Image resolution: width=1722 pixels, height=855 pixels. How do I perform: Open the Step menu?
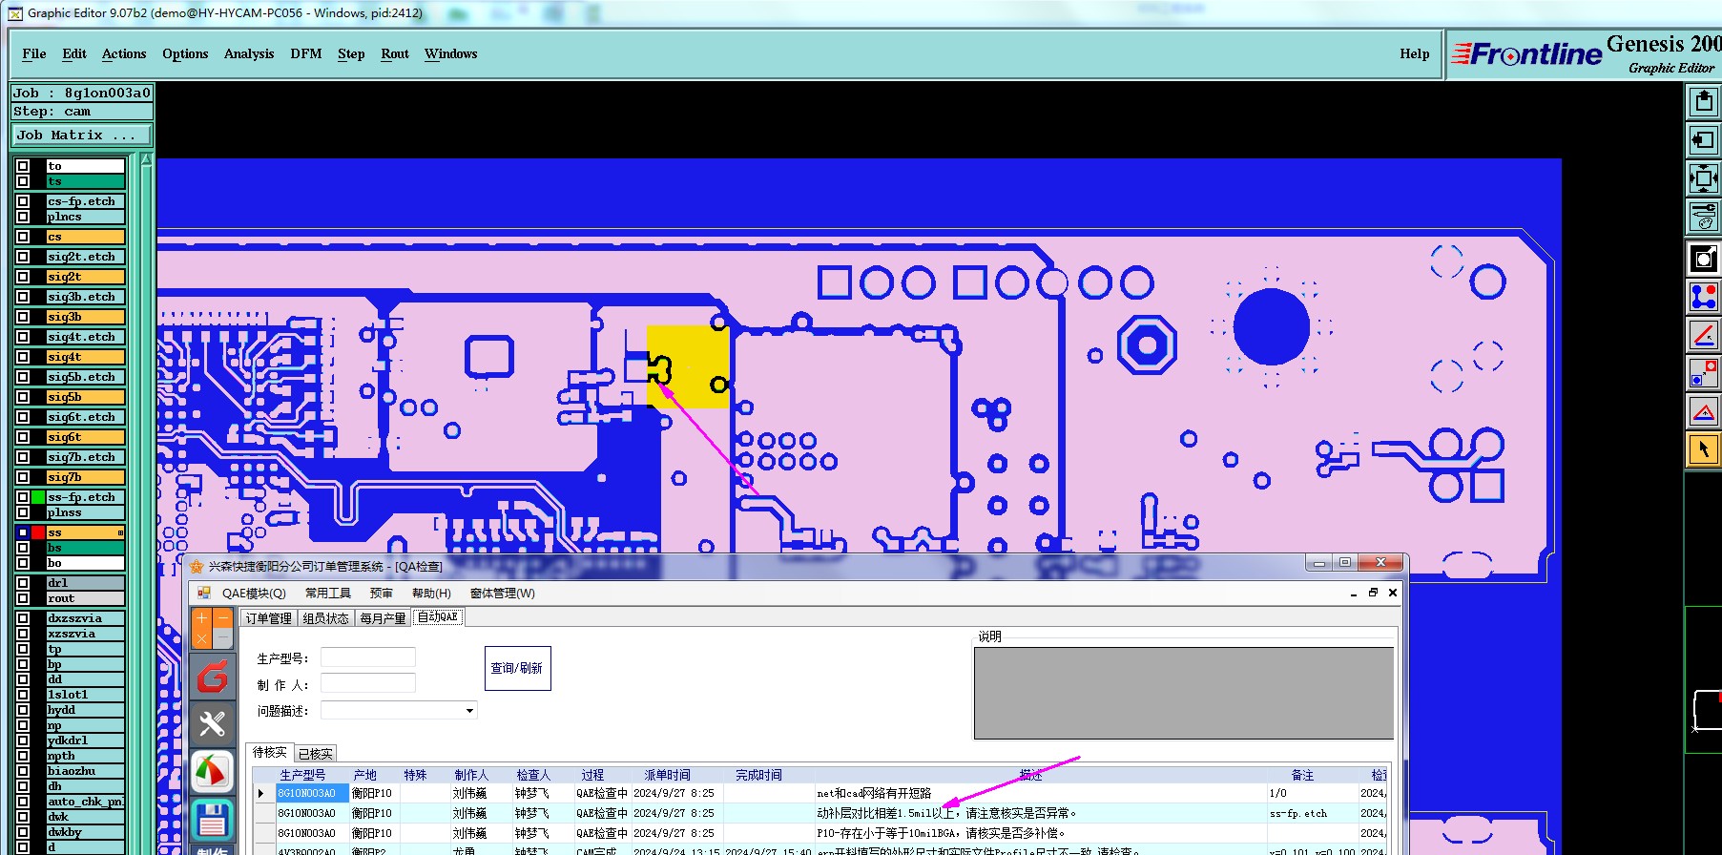coord(351,54)
